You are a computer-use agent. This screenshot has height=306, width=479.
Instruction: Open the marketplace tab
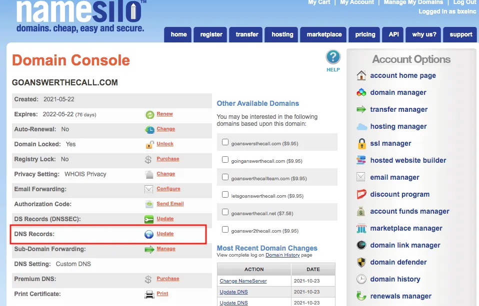324,34
